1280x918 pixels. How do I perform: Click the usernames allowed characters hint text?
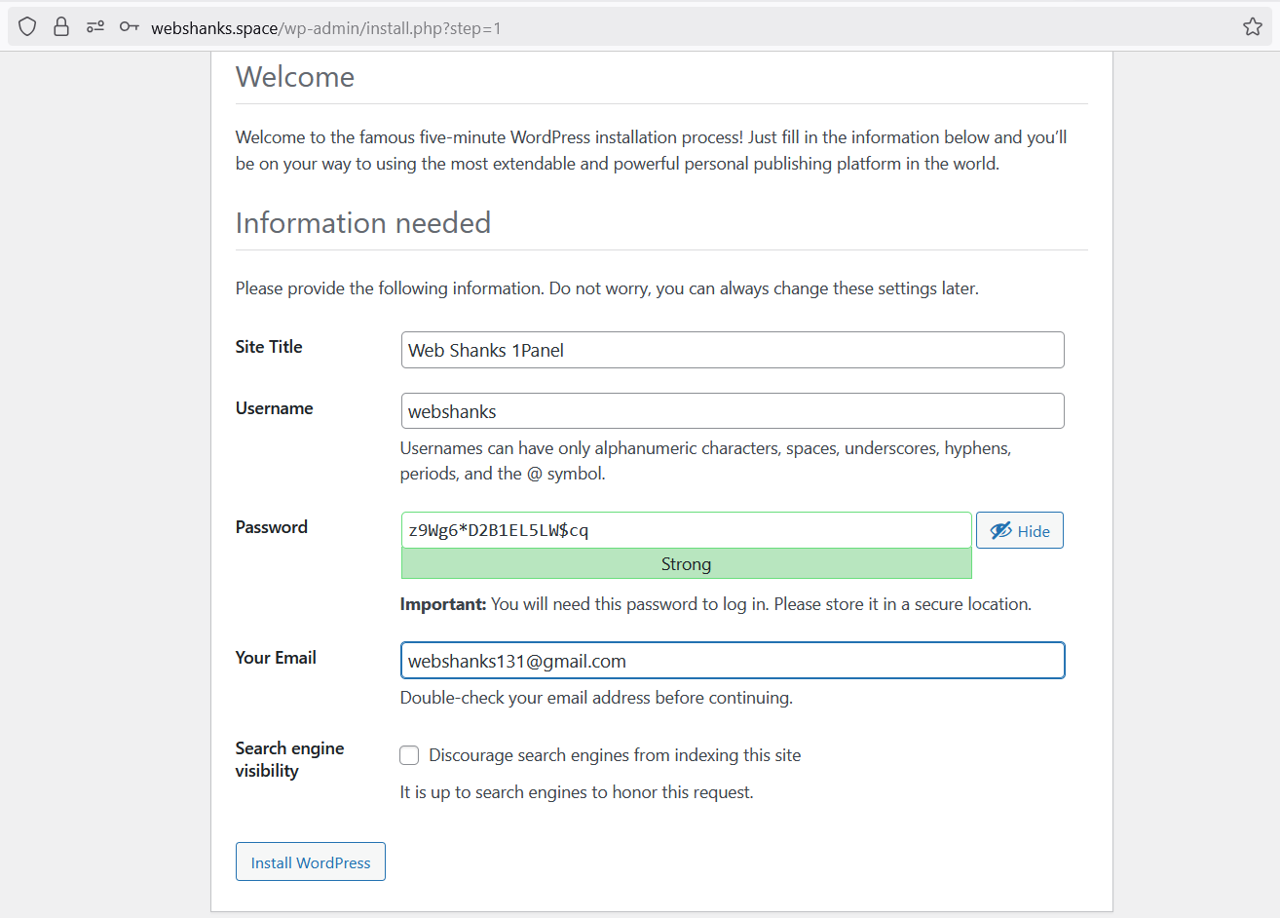705,461
